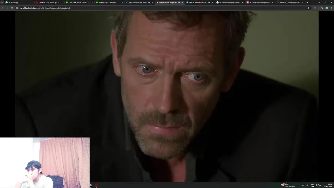Bookmark this page with the star

point(308,8)
